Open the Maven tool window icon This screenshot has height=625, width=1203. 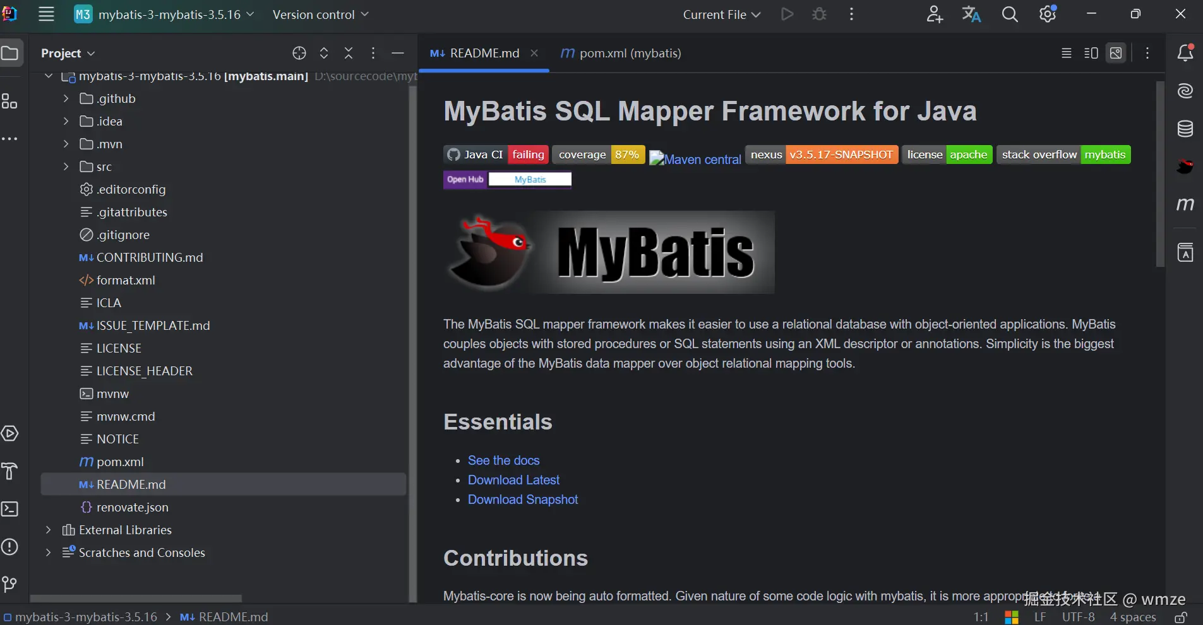coord(1185,204)
